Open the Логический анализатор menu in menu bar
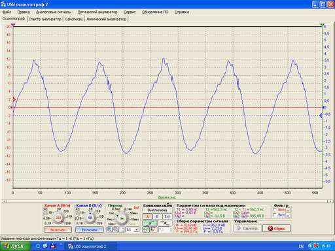 point(97,12)
